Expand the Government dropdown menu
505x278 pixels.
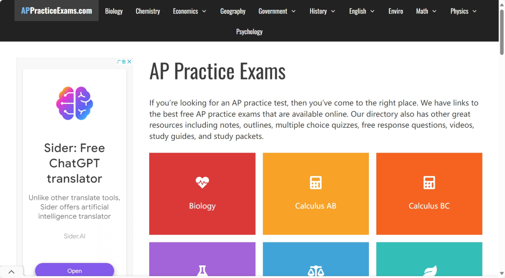[x=293, y=11]
